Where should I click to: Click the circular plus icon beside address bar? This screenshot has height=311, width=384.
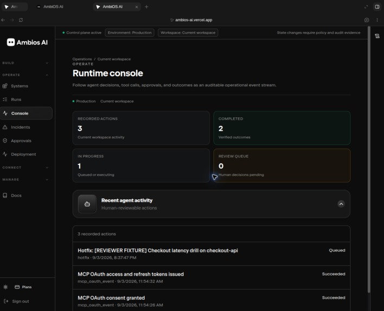(x=367, y=20)
